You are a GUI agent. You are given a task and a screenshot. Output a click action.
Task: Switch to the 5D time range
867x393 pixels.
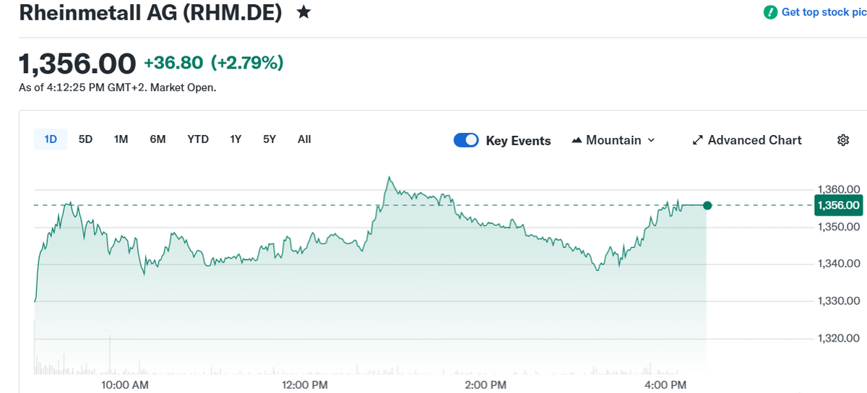pyautogui.click(x=85, y=139)
